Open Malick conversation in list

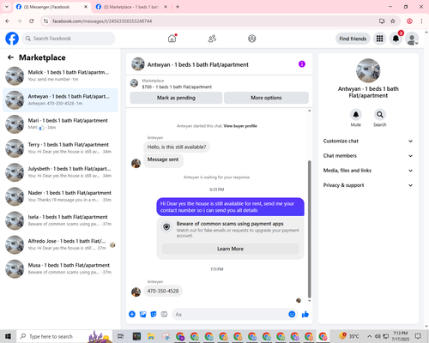point(60,75)
